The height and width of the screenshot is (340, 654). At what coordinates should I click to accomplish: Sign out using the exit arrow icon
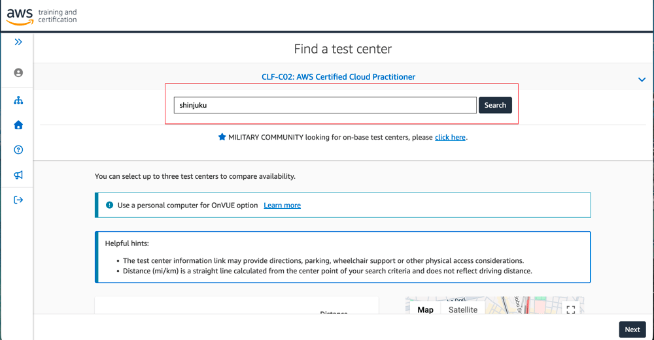(x=18, y=200)
